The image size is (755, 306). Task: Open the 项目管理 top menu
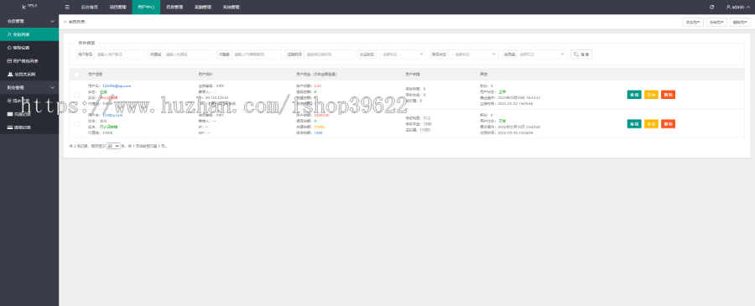point(118,8)
